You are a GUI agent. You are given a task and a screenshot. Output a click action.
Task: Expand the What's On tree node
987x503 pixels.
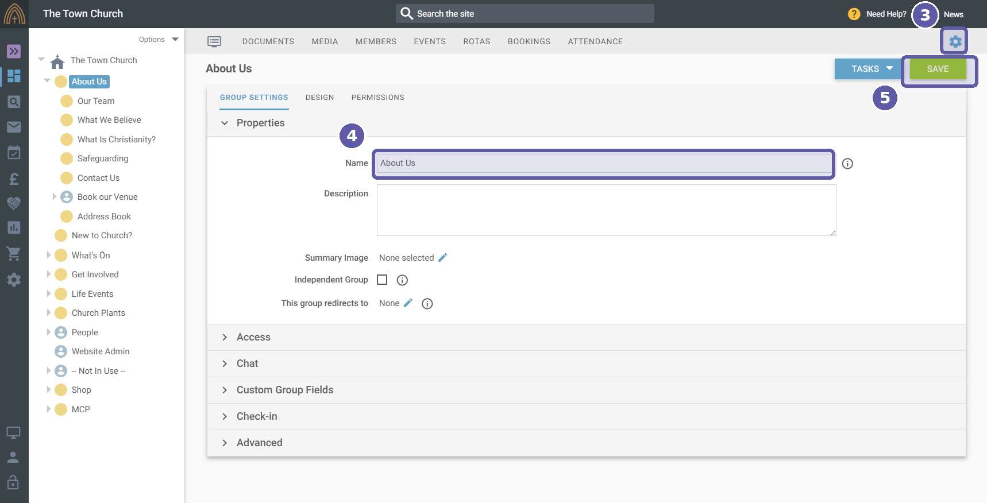pos(49,255)
